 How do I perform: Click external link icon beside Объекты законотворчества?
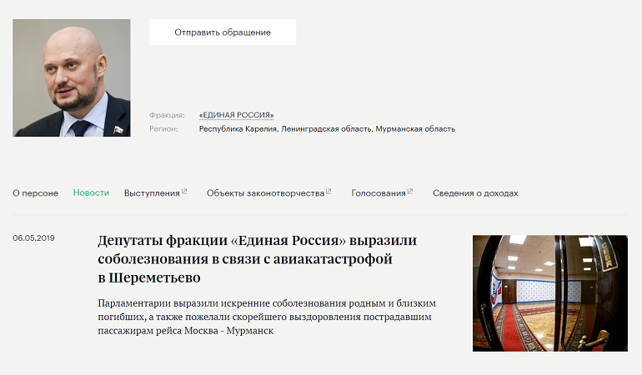(x=329, y=192)
